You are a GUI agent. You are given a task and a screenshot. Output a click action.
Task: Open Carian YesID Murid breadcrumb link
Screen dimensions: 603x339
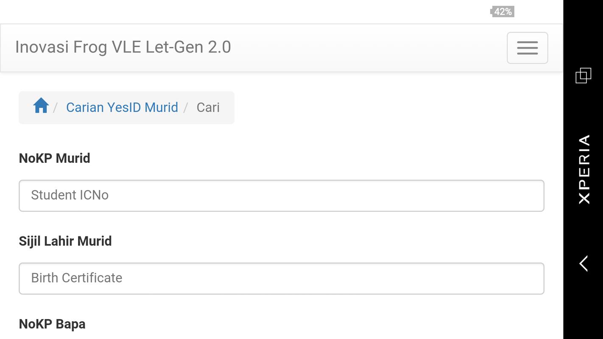[x=122, y=107]
